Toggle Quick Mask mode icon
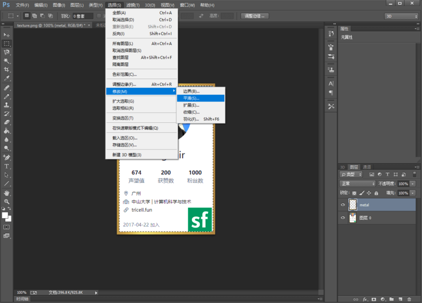Viewport: 422px width, 303px height. [7, 227]
